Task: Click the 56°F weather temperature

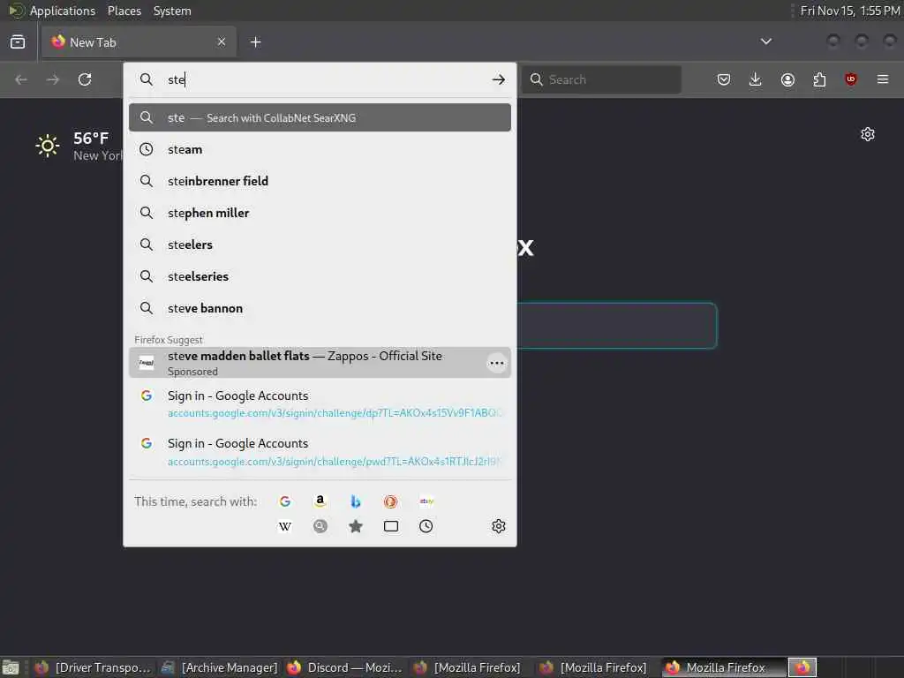Action: pyautogui.click(x=91, y=139)
